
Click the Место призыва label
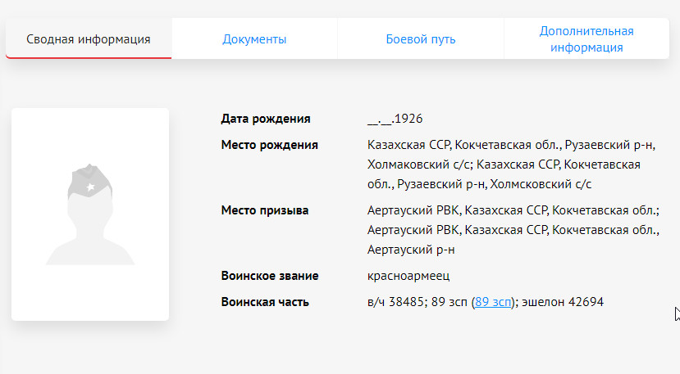pos(265,210)
